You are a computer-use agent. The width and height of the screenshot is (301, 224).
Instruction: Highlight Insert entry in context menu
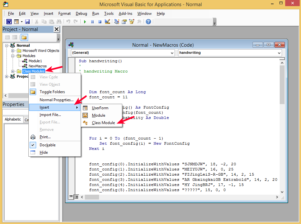pyautogui.click(x=55, y=107)
